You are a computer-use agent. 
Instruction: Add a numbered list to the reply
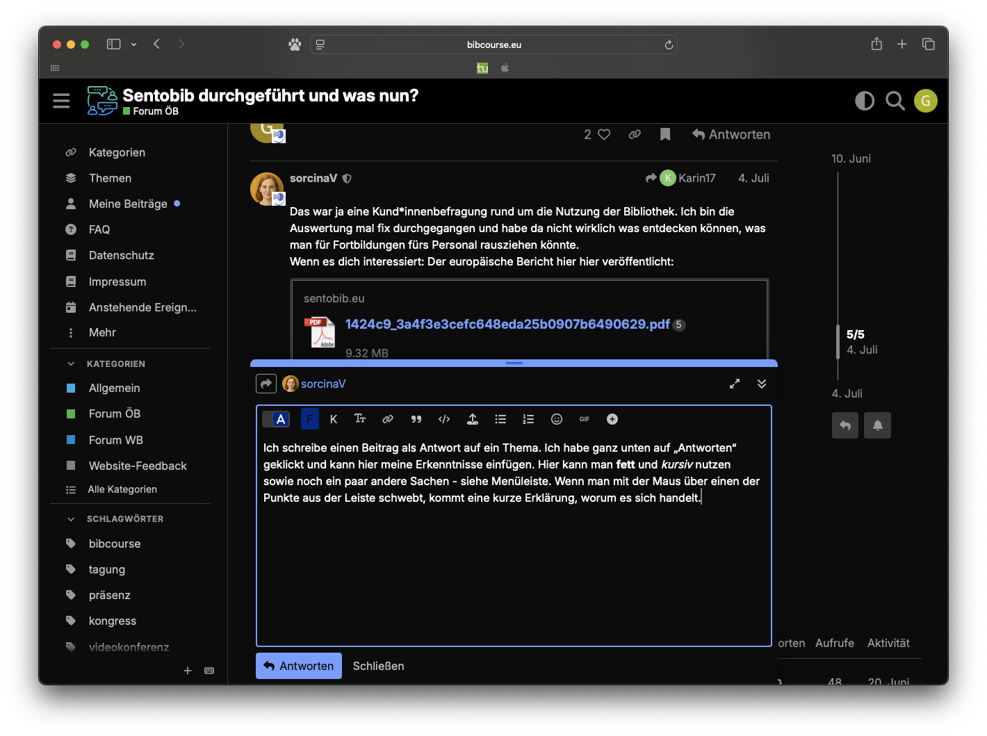(x=528, y=419)
